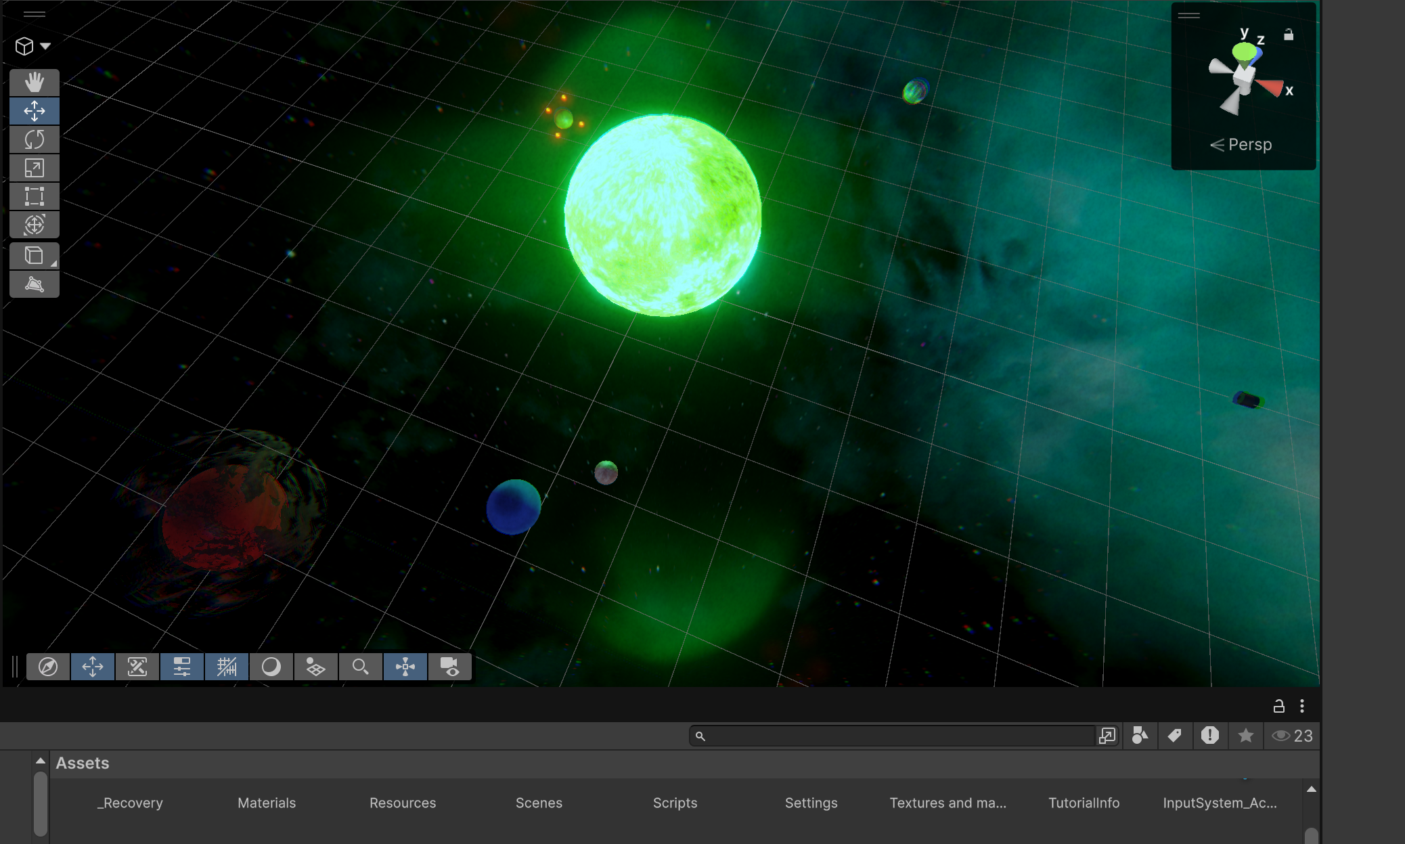Collapse the Assets folder tree arrow
This screenshot has height=844, width=1405.
coord(41,761)
